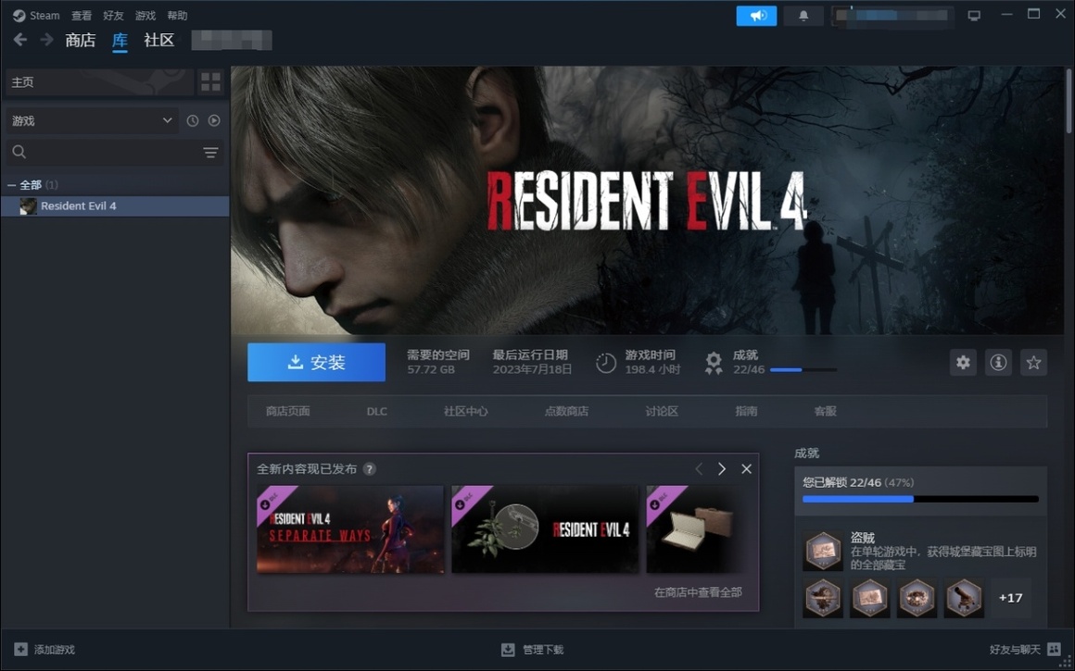Image resolution: width=1075 pixels, height=671 pixels.
Task: Show game info icon
Action: 998,362
